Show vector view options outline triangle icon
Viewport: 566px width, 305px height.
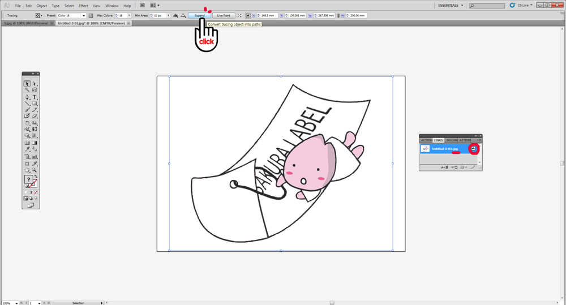(x=183, y=15)
